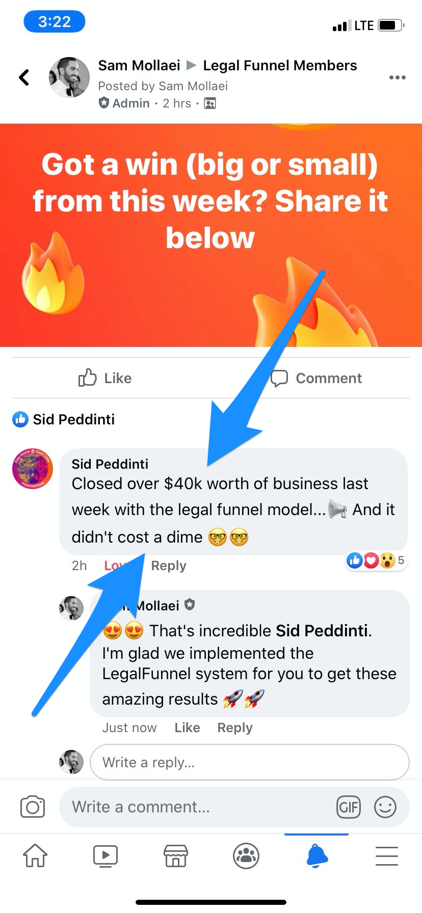Open the Notifications bell tab
This screenshot has width=422, height=913.
[317, 855]
